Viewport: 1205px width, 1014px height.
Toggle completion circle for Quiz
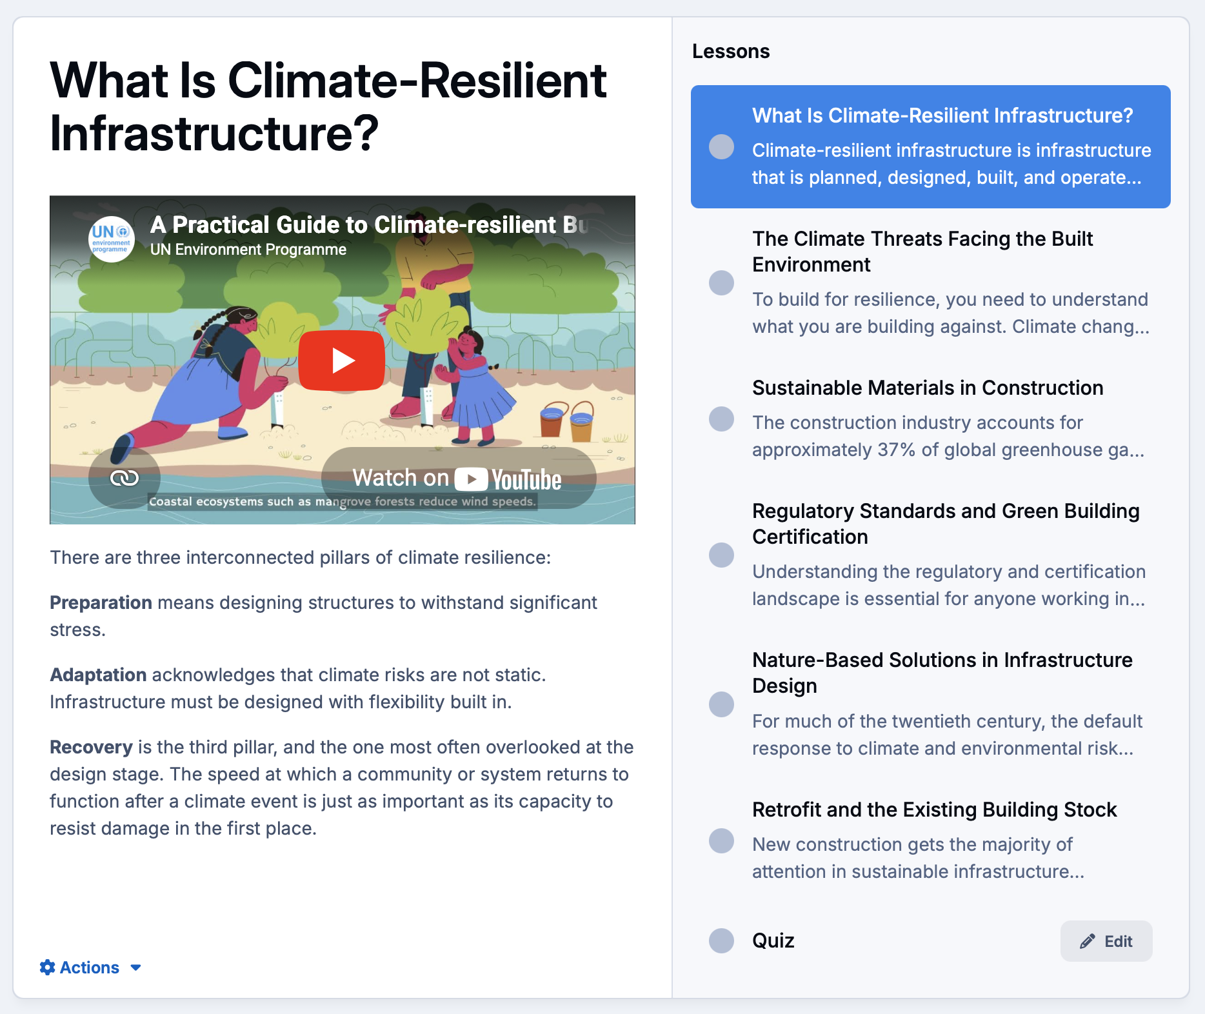click(721, 940)
